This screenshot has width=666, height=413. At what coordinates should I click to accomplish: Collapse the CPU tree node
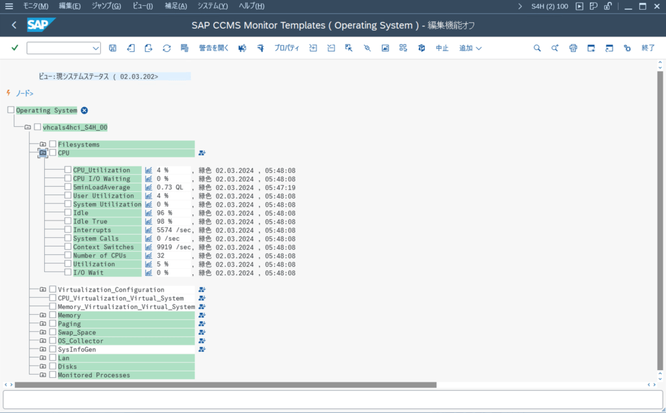(x=43, y=153)
